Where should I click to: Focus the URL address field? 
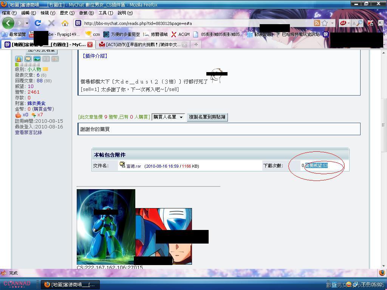click(197, 23)
